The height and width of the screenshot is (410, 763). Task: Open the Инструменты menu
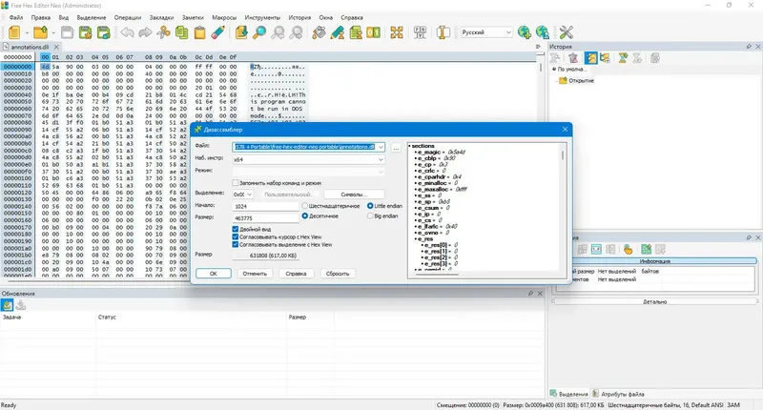pos(262,17)
